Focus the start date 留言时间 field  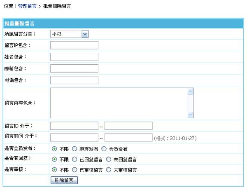(74, 137)
